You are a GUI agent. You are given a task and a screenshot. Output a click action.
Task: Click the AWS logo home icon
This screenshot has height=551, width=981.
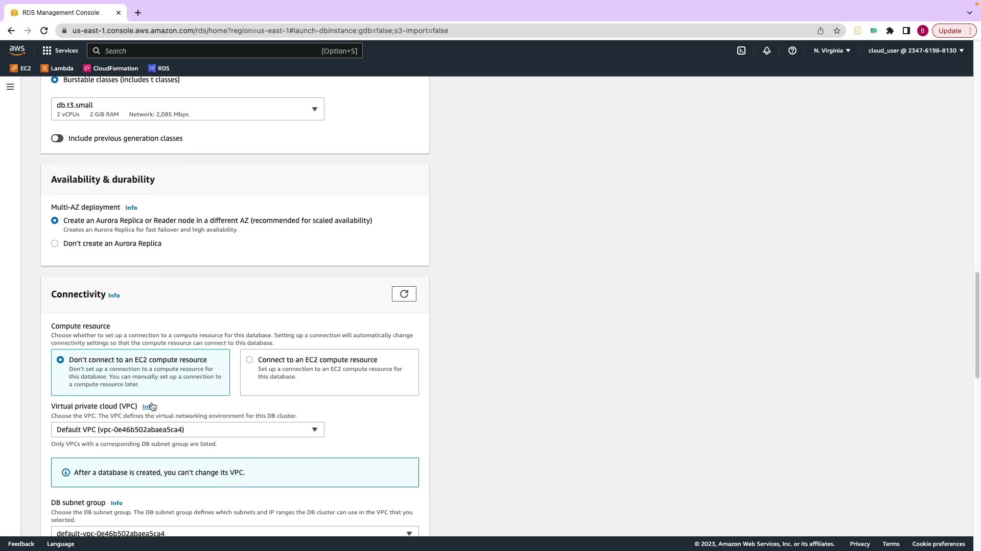click(x=17, y=50)
